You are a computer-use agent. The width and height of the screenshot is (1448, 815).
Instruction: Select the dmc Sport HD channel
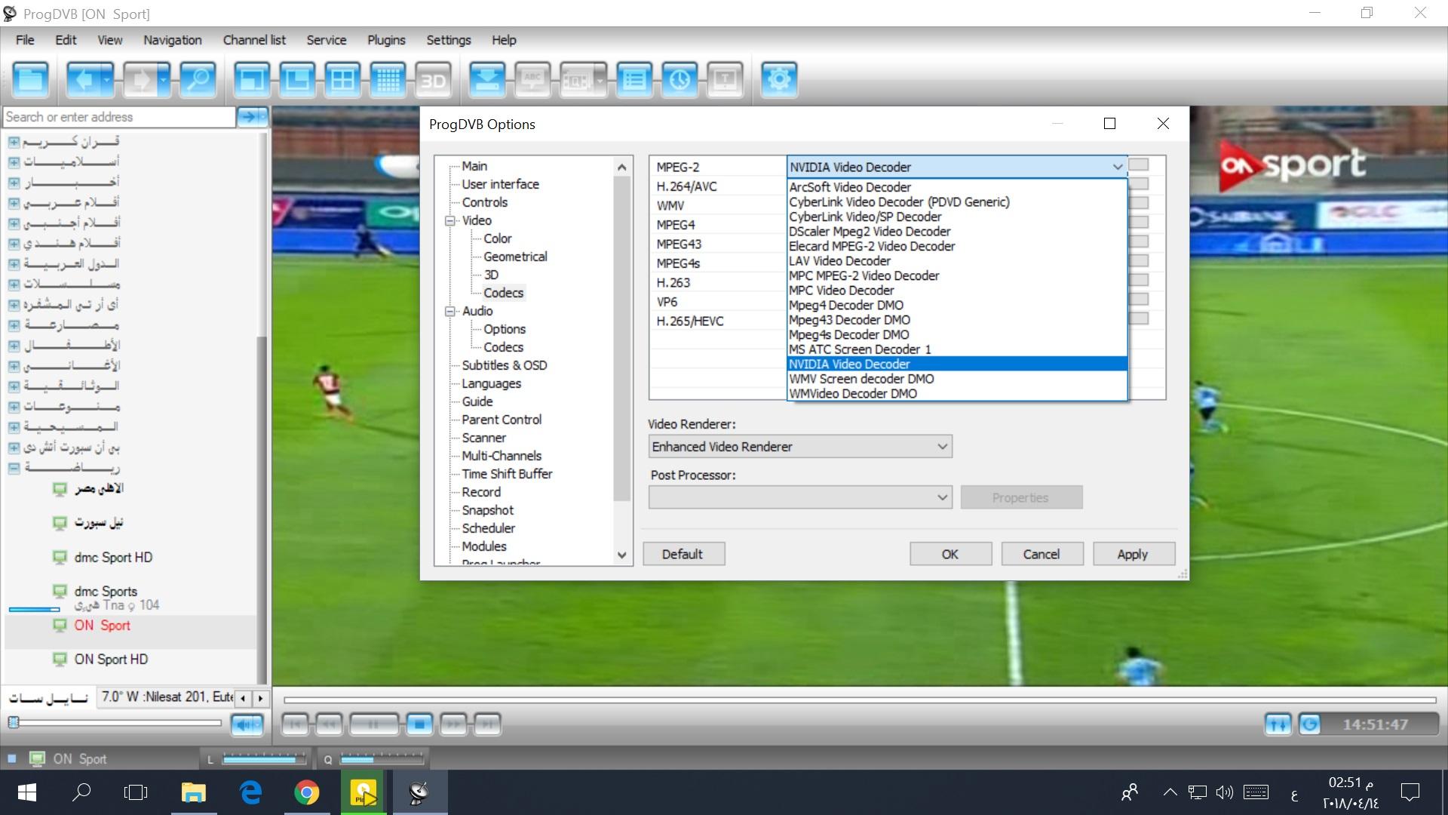[113, 557]
